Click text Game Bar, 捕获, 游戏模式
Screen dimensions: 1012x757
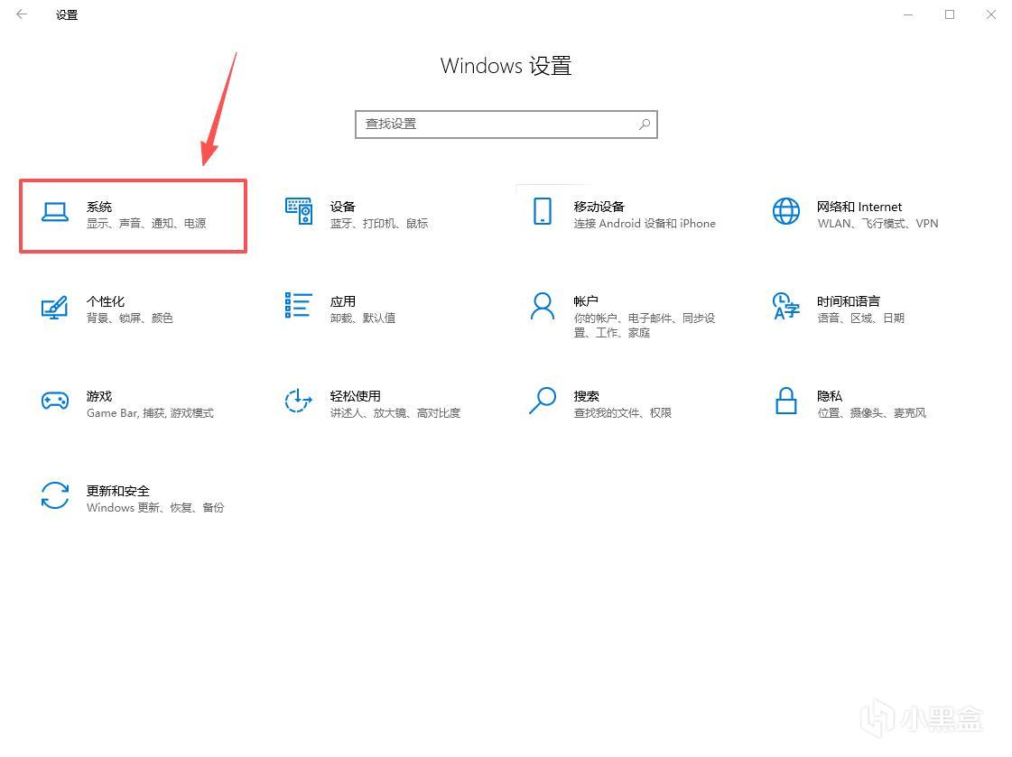151,412
